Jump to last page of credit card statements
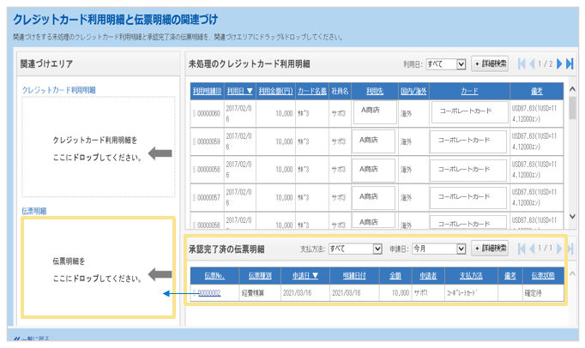 click(570, 64)
